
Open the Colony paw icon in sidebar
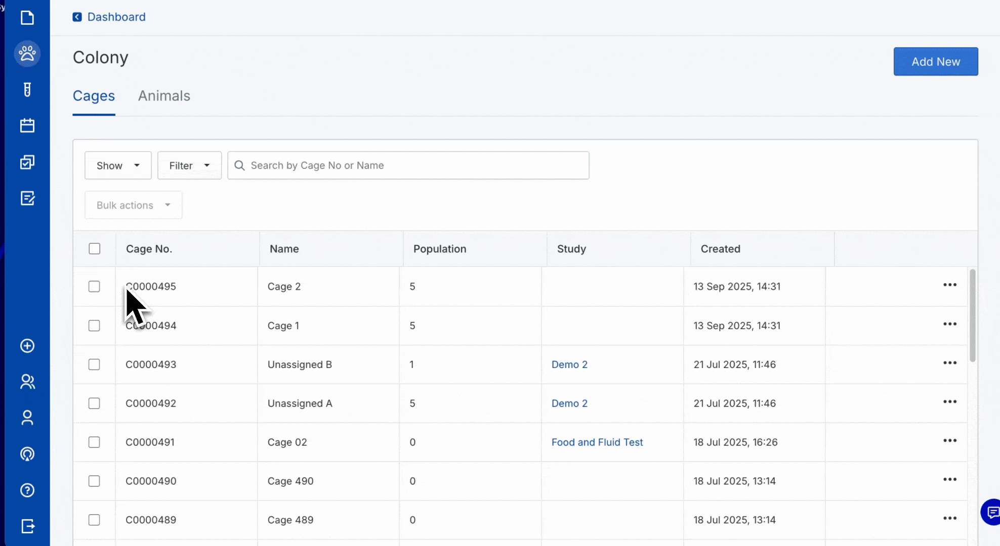[27, 54]
